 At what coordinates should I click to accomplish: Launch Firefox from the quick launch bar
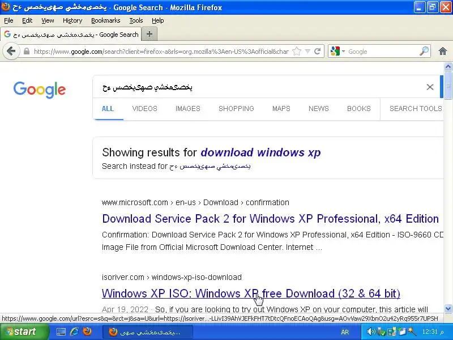[87, 331]
